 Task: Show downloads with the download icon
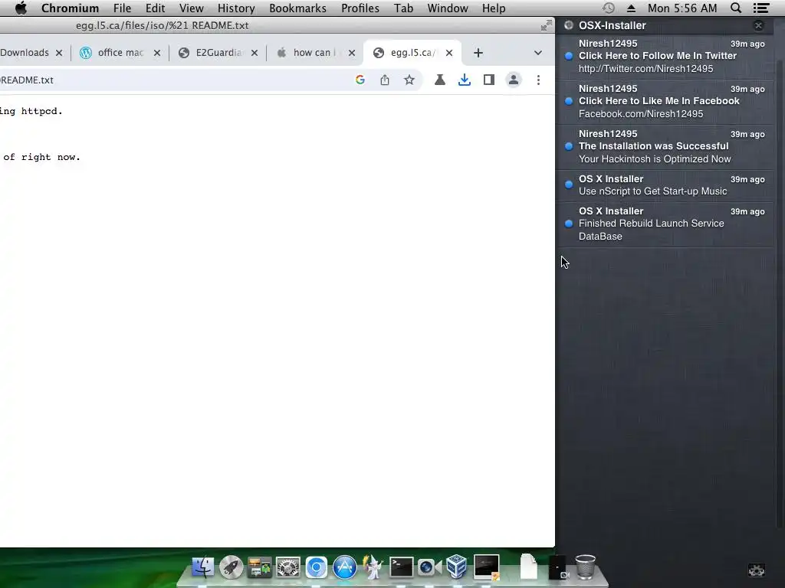click(x=465, y=80)
